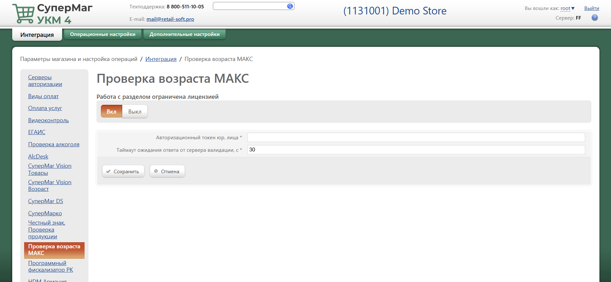
Task: Click Интеграция in the breadcrumb
Action: (x=161, y=59)
